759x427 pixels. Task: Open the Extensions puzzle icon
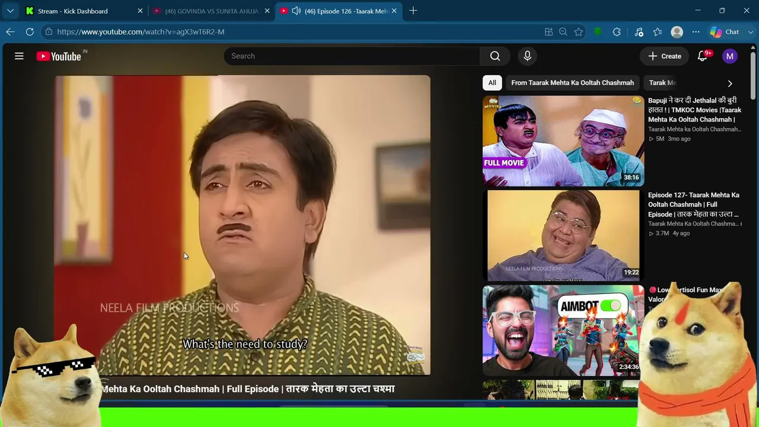coord(617,31)
